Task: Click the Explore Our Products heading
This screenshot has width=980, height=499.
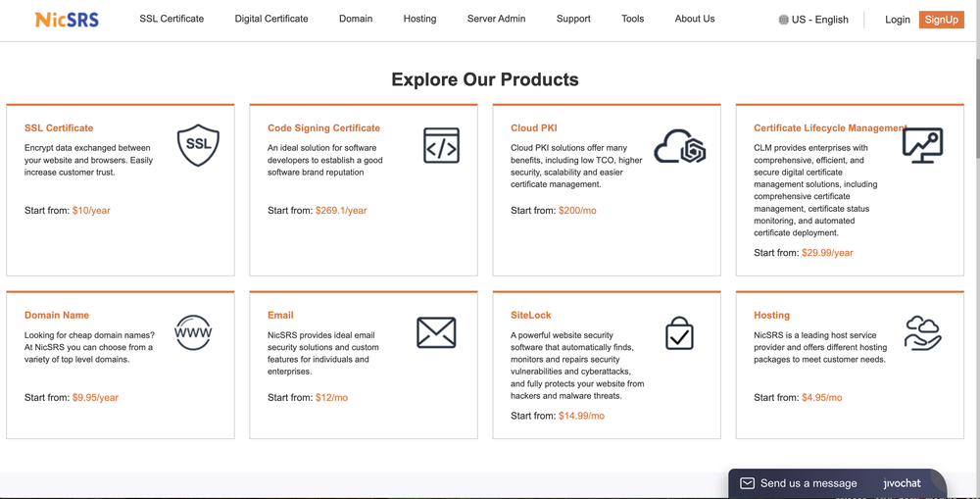Action: 485,79
